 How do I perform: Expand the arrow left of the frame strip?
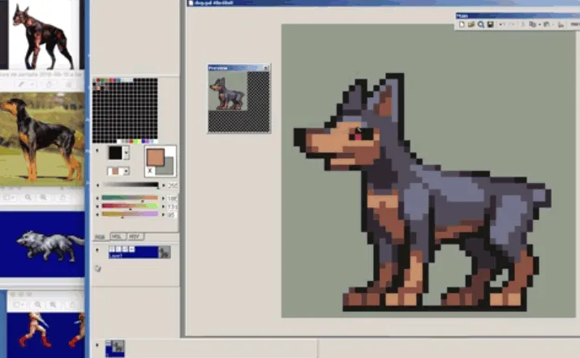pos(97,345)
